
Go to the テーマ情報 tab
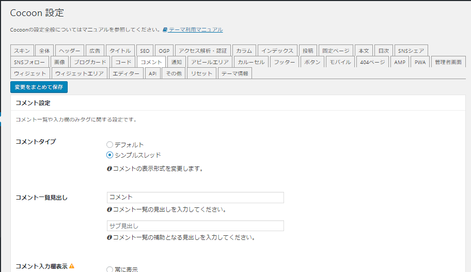tap(235, 73)
